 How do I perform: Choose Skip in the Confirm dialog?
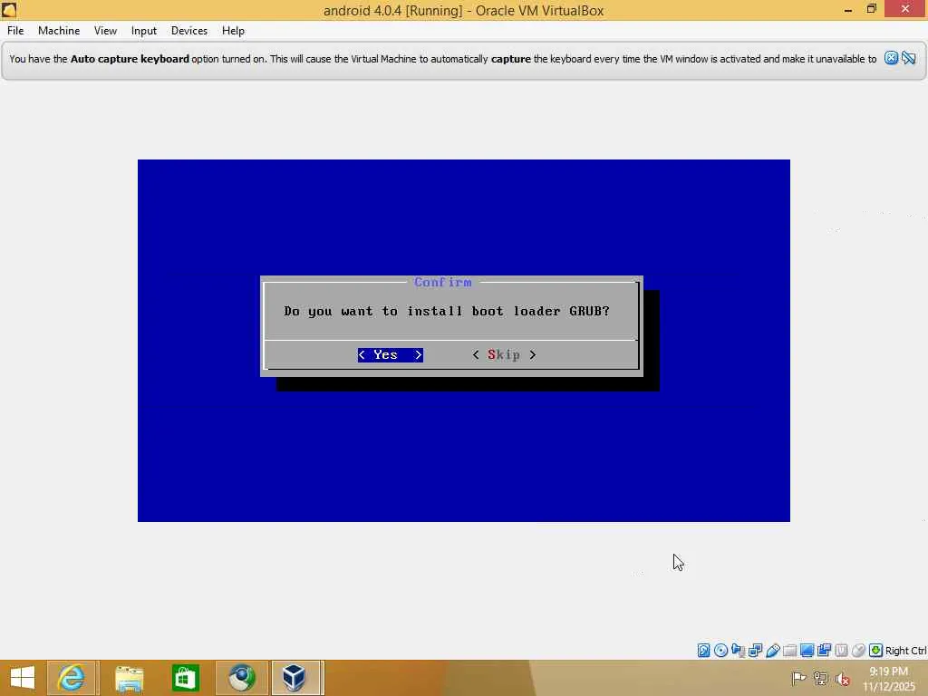pyautogui.click(x=504, y=354)
